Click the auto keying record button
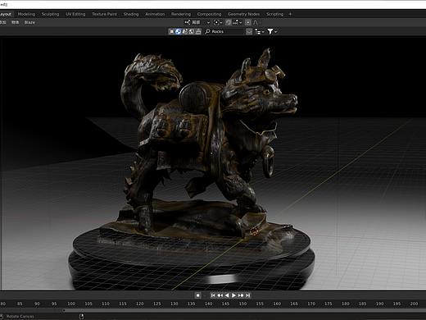 197,295
